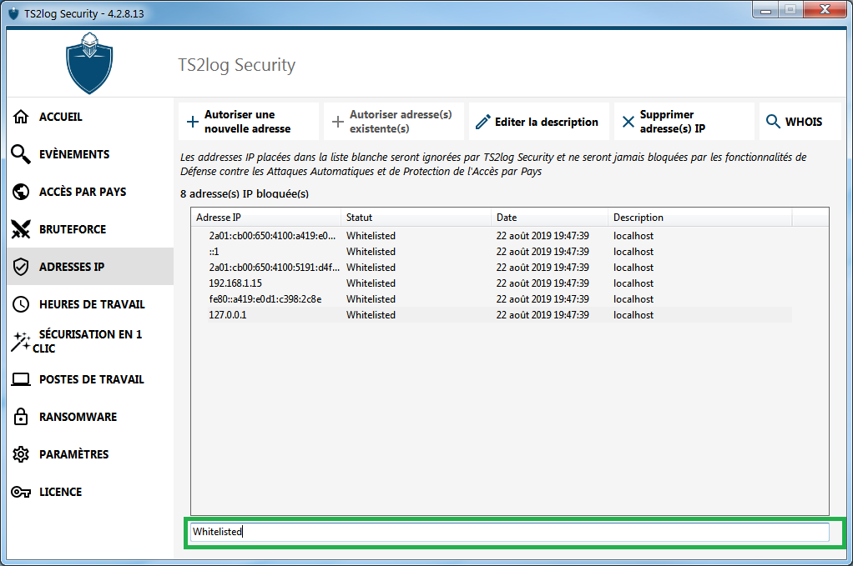
Task: Click Whitelisted status of the ::1 row
Action: tap(371, 252)
